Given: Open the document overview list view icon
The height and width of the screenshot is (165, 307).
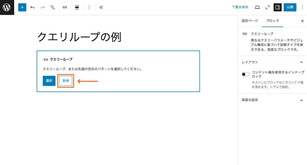Looking at the screenshot, I should coord(52,7).
